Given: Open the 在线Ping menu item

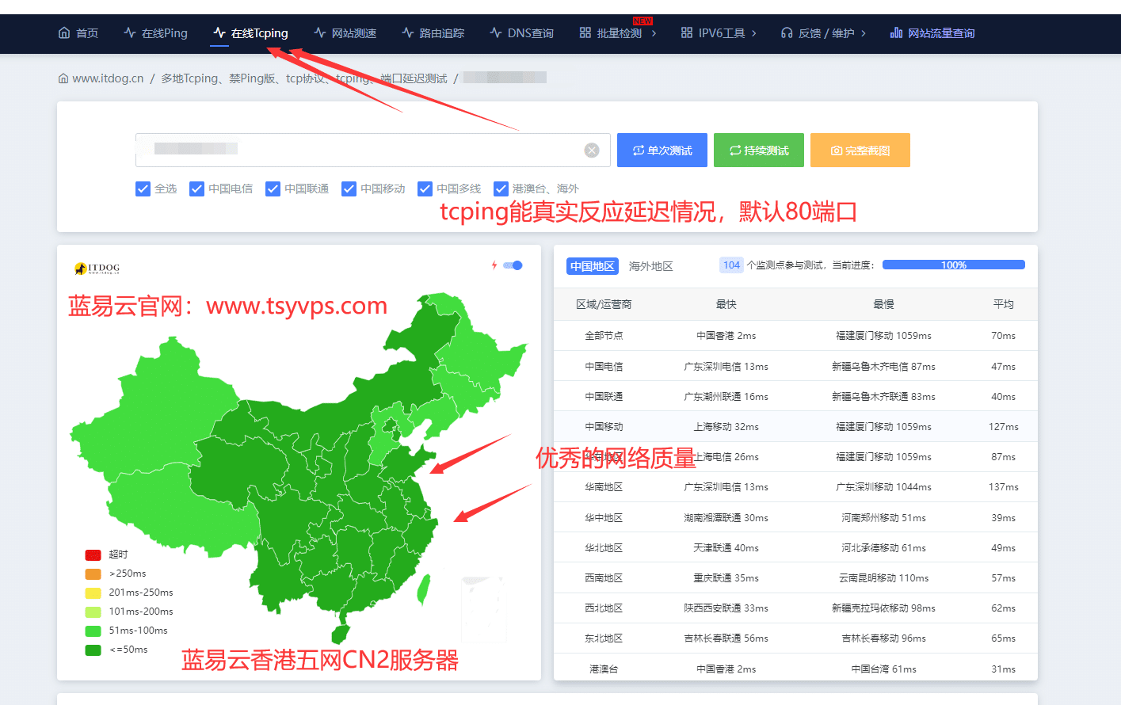Looking at the screenshot, I should [x=156, y=33].
